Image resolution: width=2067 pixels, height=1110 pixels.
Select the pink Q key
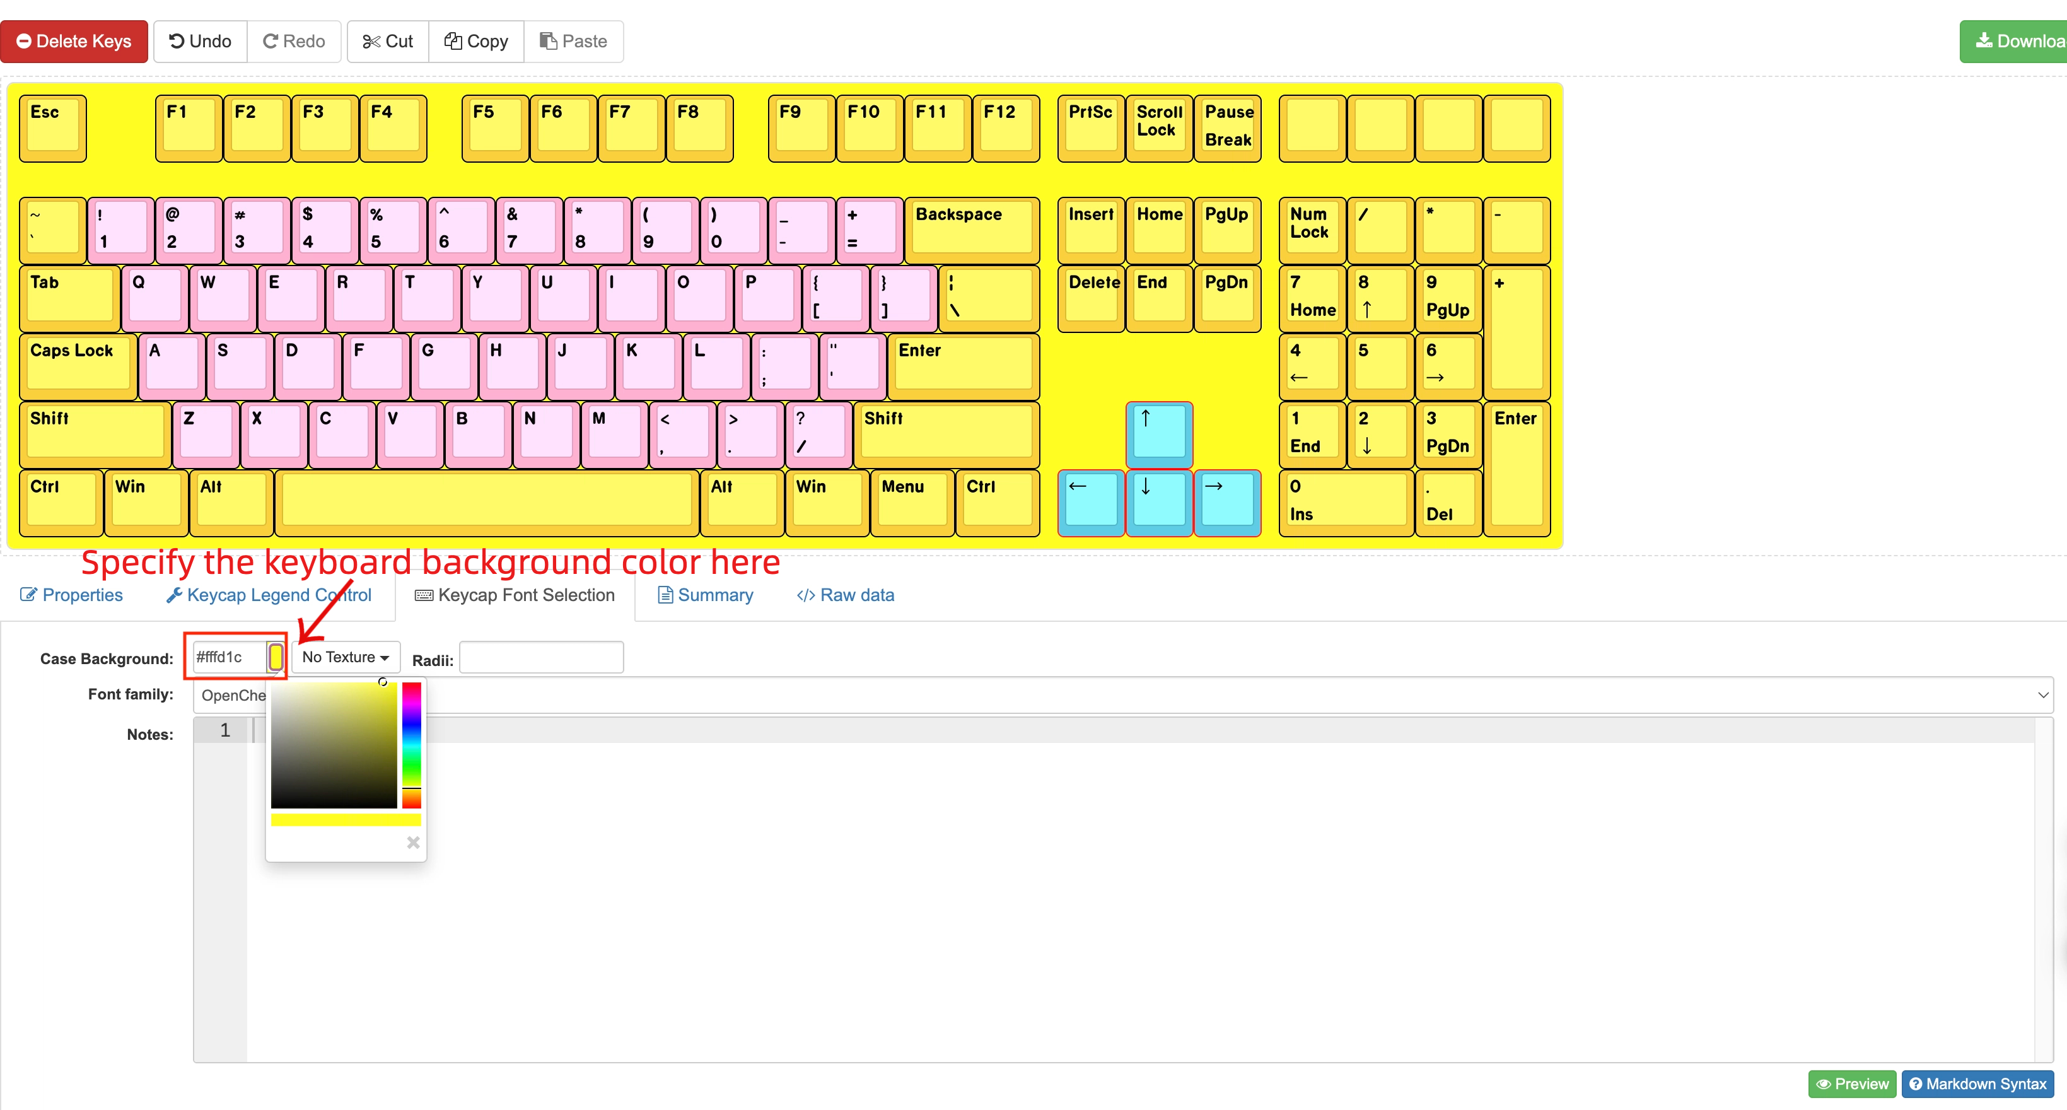click(155, 298)
